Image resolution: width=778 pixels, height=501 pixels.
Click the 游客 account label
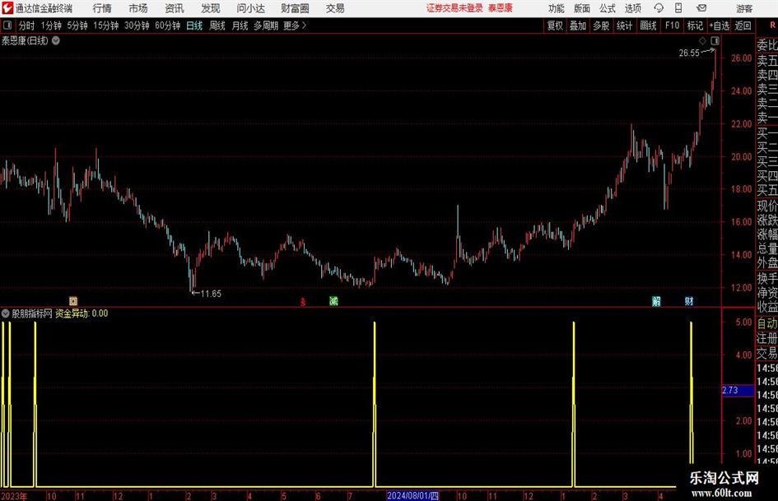tap(743, 8)
